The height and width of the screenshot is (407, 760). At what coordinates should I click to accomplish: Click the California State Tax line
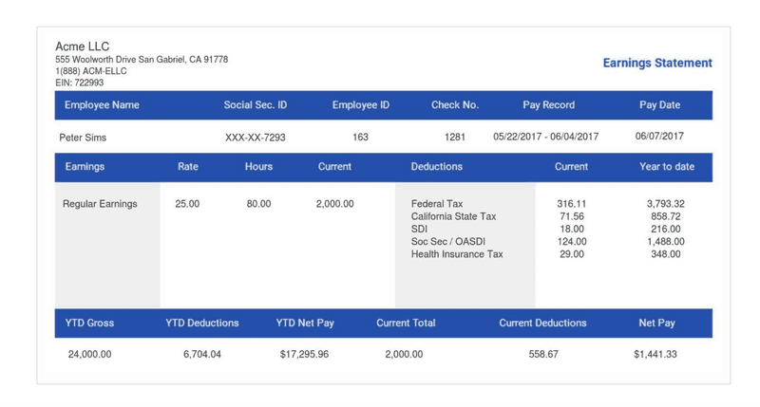click(453, 216)
